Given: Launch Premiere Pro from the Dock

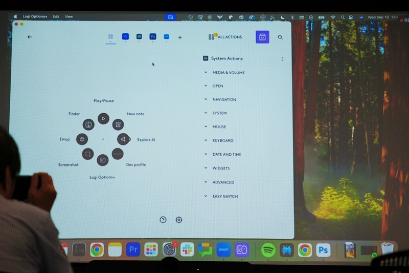Looking at the screenshot, I should (x=133, y=249).
